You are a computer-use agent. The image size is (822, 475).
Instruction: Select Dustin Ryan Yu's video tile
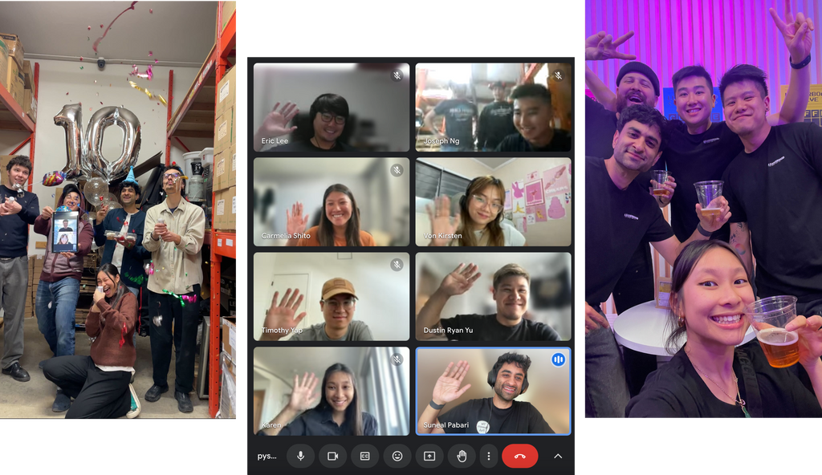pyautogui.click(x=493, y=296)
